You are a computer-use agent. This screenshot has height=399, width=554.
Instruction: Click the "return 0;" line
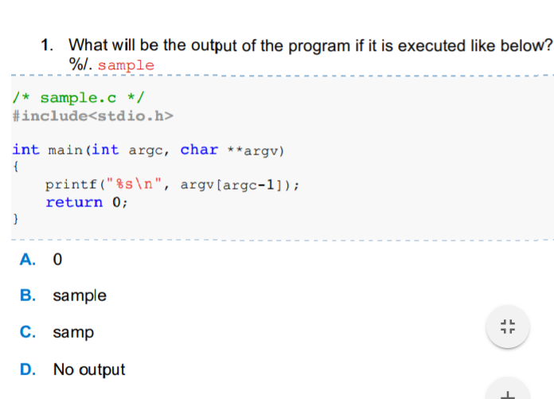86,201
